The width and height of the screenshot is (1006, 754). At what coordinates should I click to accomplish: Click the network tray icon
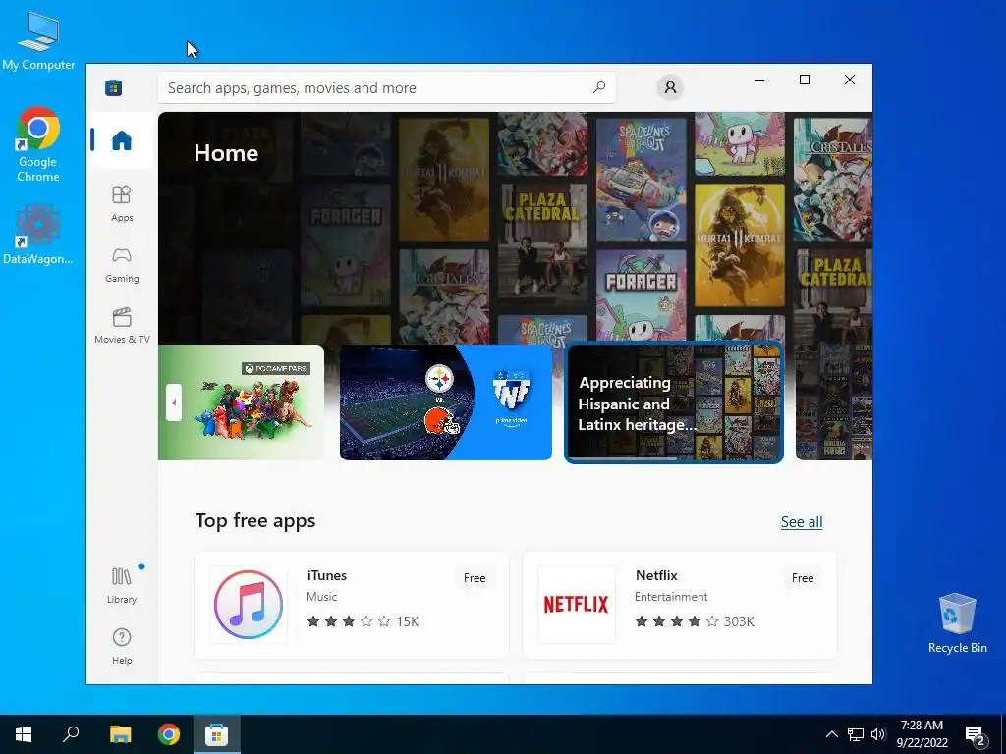point(856,734)
